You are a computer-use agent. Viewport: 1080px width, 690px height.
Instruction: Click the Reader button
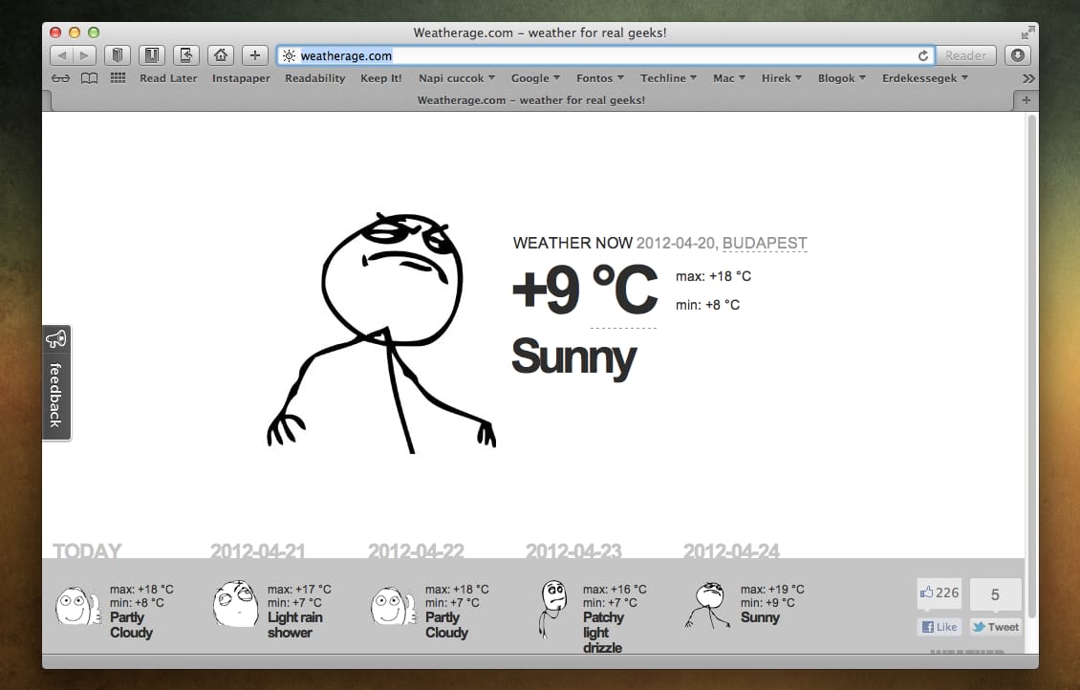pos(965,55)
